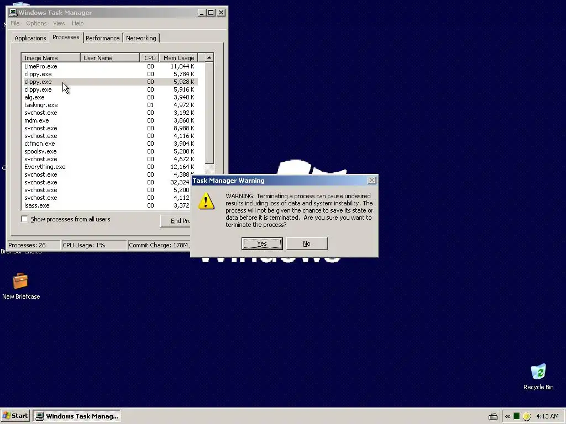
Task: Open the Help menu
Action: click(x=77, y=23)
